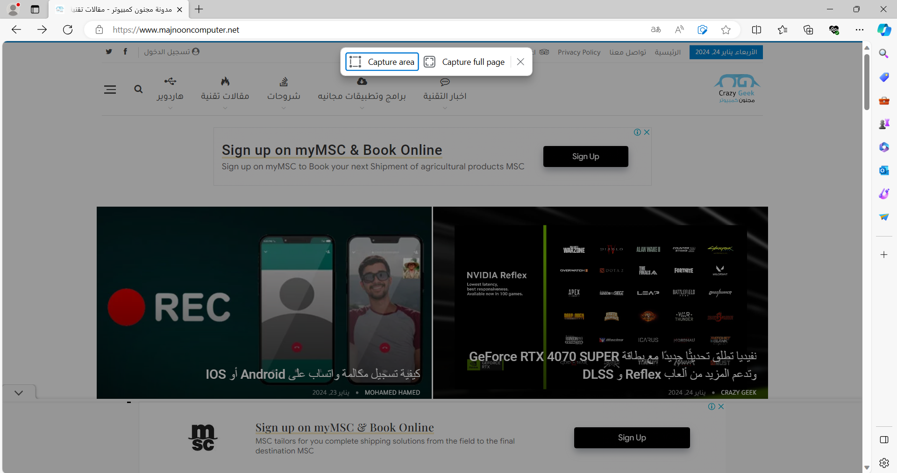
Task: View site information lock icon
Action: [x=99, y=30]
